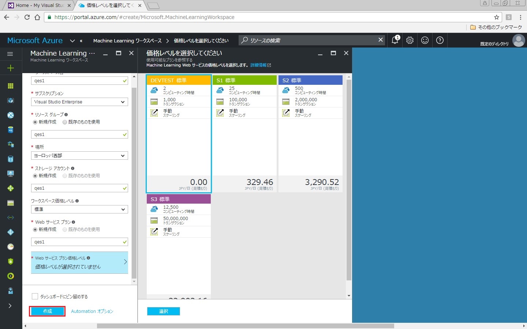Click Machine Learning ワークスペース breadcrumb

(x=127, y=41)
